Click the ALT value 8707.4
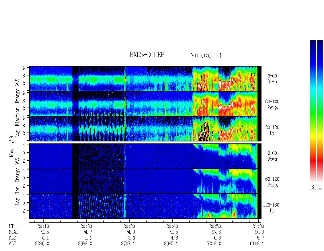The image size is (324, 251). click(x=128, y=244)
